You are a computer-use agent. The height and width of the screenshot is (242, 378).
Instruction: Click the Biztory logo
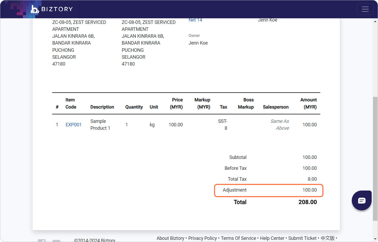[52, 9]
